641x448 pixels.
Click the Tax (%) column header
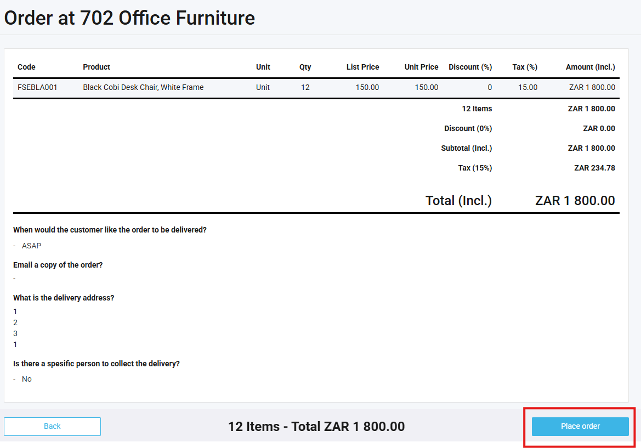(x=524, y=67)
